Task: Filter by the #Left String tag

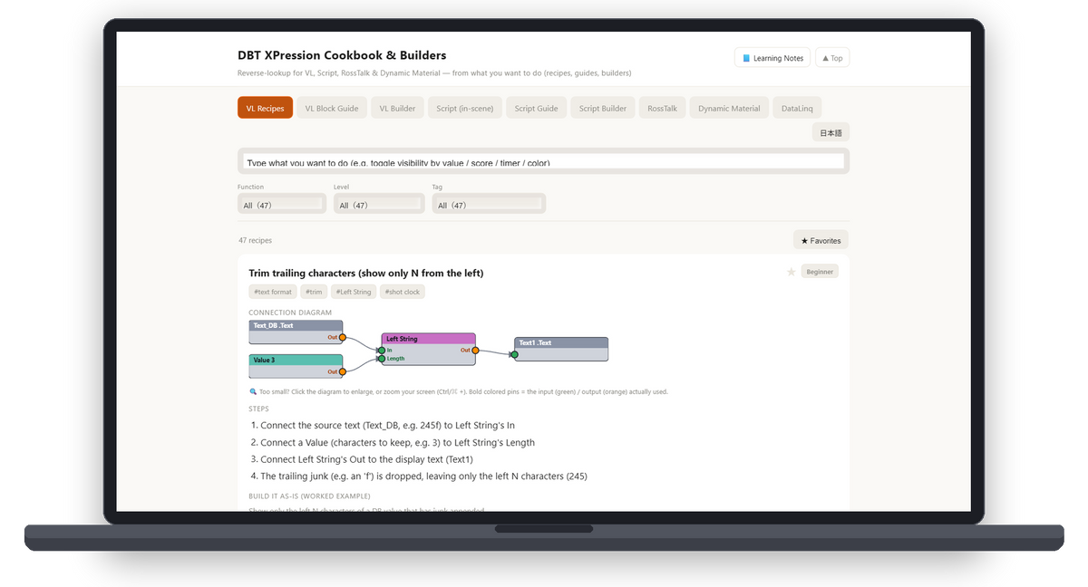Action: click(354, 292)
